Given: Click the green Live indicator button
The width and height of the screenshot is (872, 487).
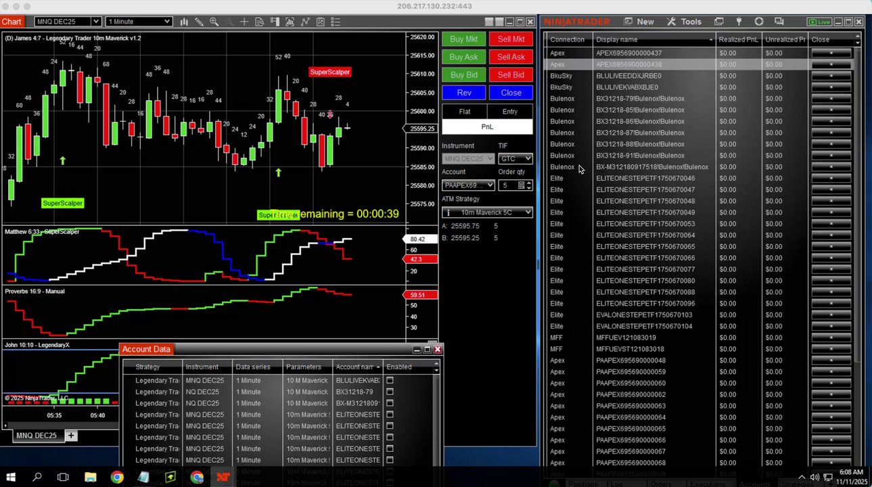Looking at the screenshot, I should (x=819, y=22).
